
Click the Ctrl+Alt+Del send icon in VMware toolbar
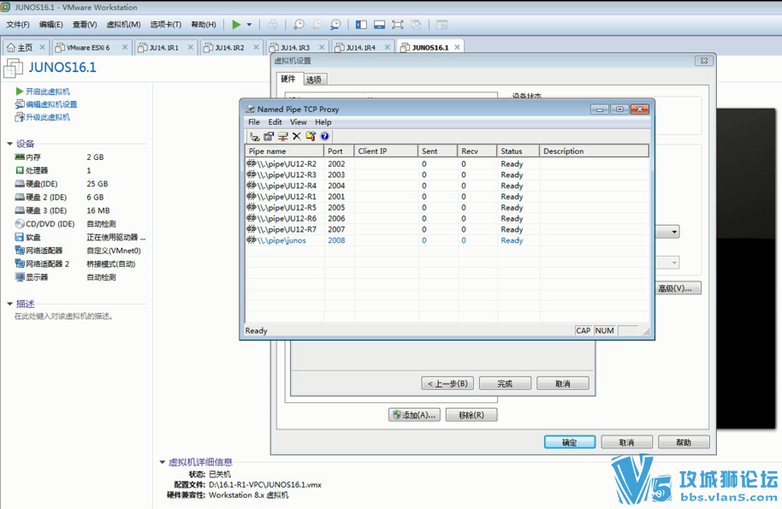coord(272,25)
